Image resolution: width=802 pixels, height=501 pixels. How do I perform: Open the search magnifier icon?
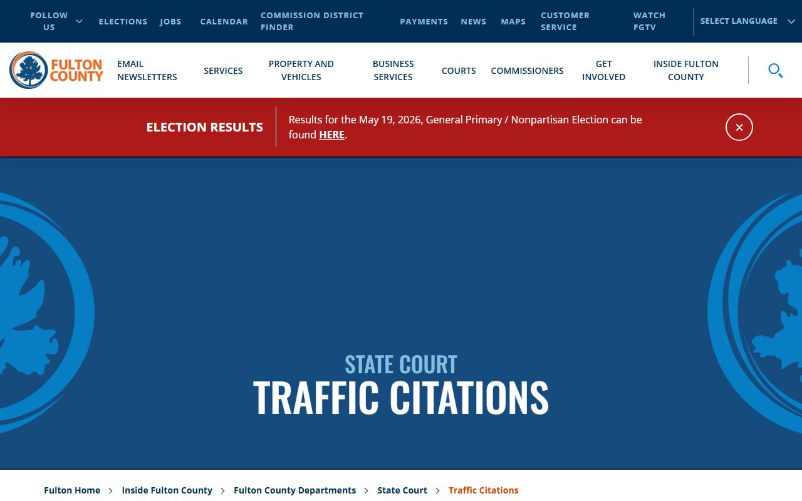[x=775, y=70]
